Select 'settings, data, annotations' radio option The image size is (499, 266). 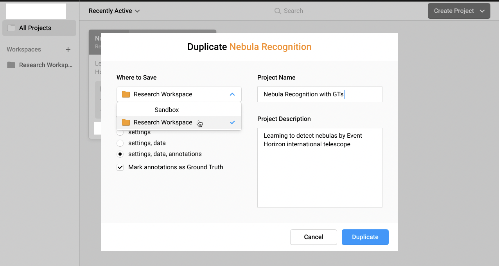pyautogui.click(x=120, y=154)
